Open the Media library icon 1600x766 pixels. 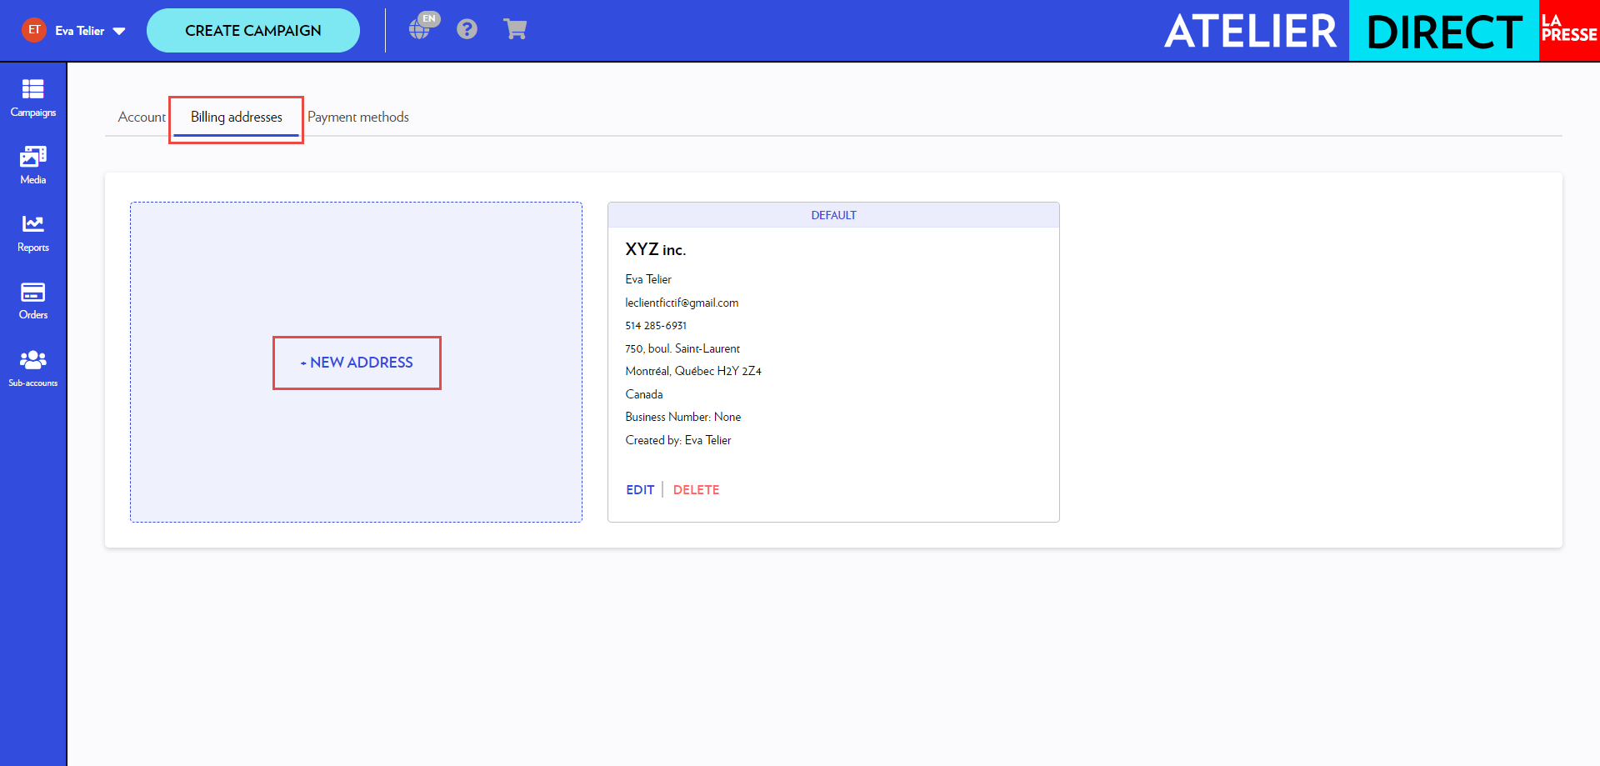click(32, 164)
